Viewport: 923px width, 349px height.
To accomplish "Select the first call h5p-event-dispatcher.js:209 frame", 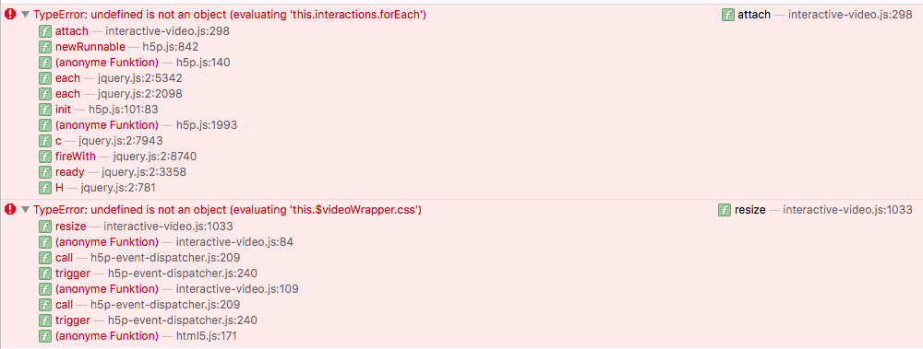I will coord(139,257).
